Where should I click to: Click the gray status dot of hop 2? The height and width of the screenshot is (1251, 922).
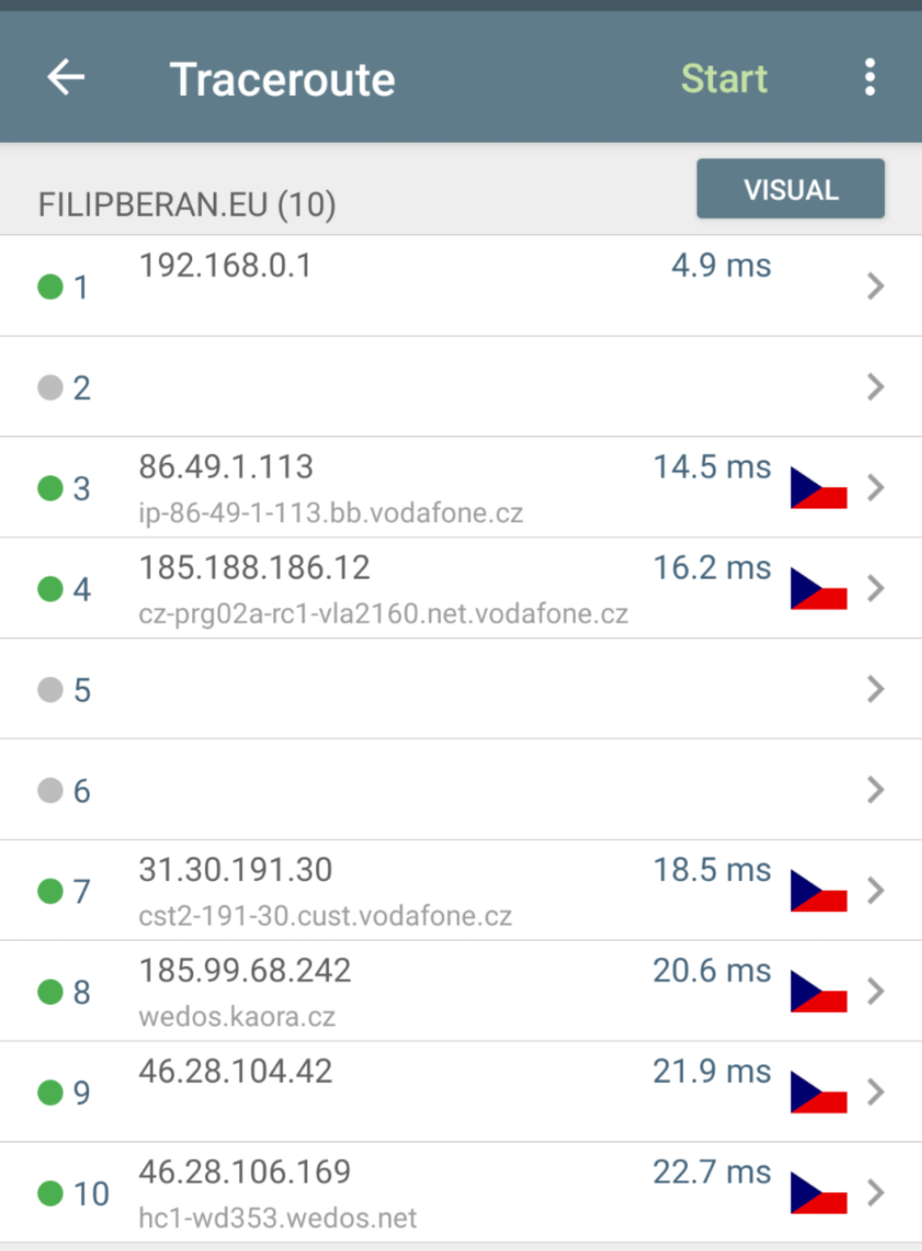[x=50, y=387]
